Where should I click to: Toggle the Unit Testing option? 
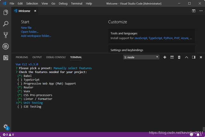(x=30, y=103)
